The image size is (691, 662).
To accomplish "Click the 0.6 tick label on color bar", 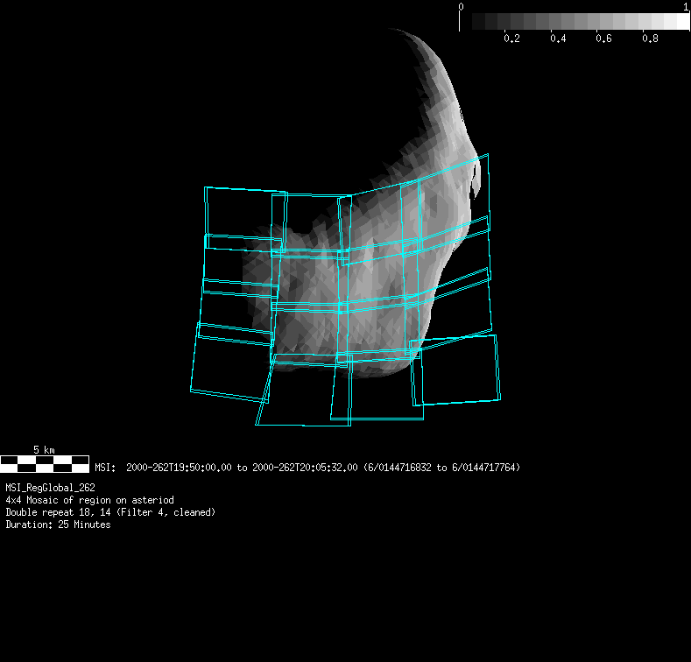I will point(603,39).
